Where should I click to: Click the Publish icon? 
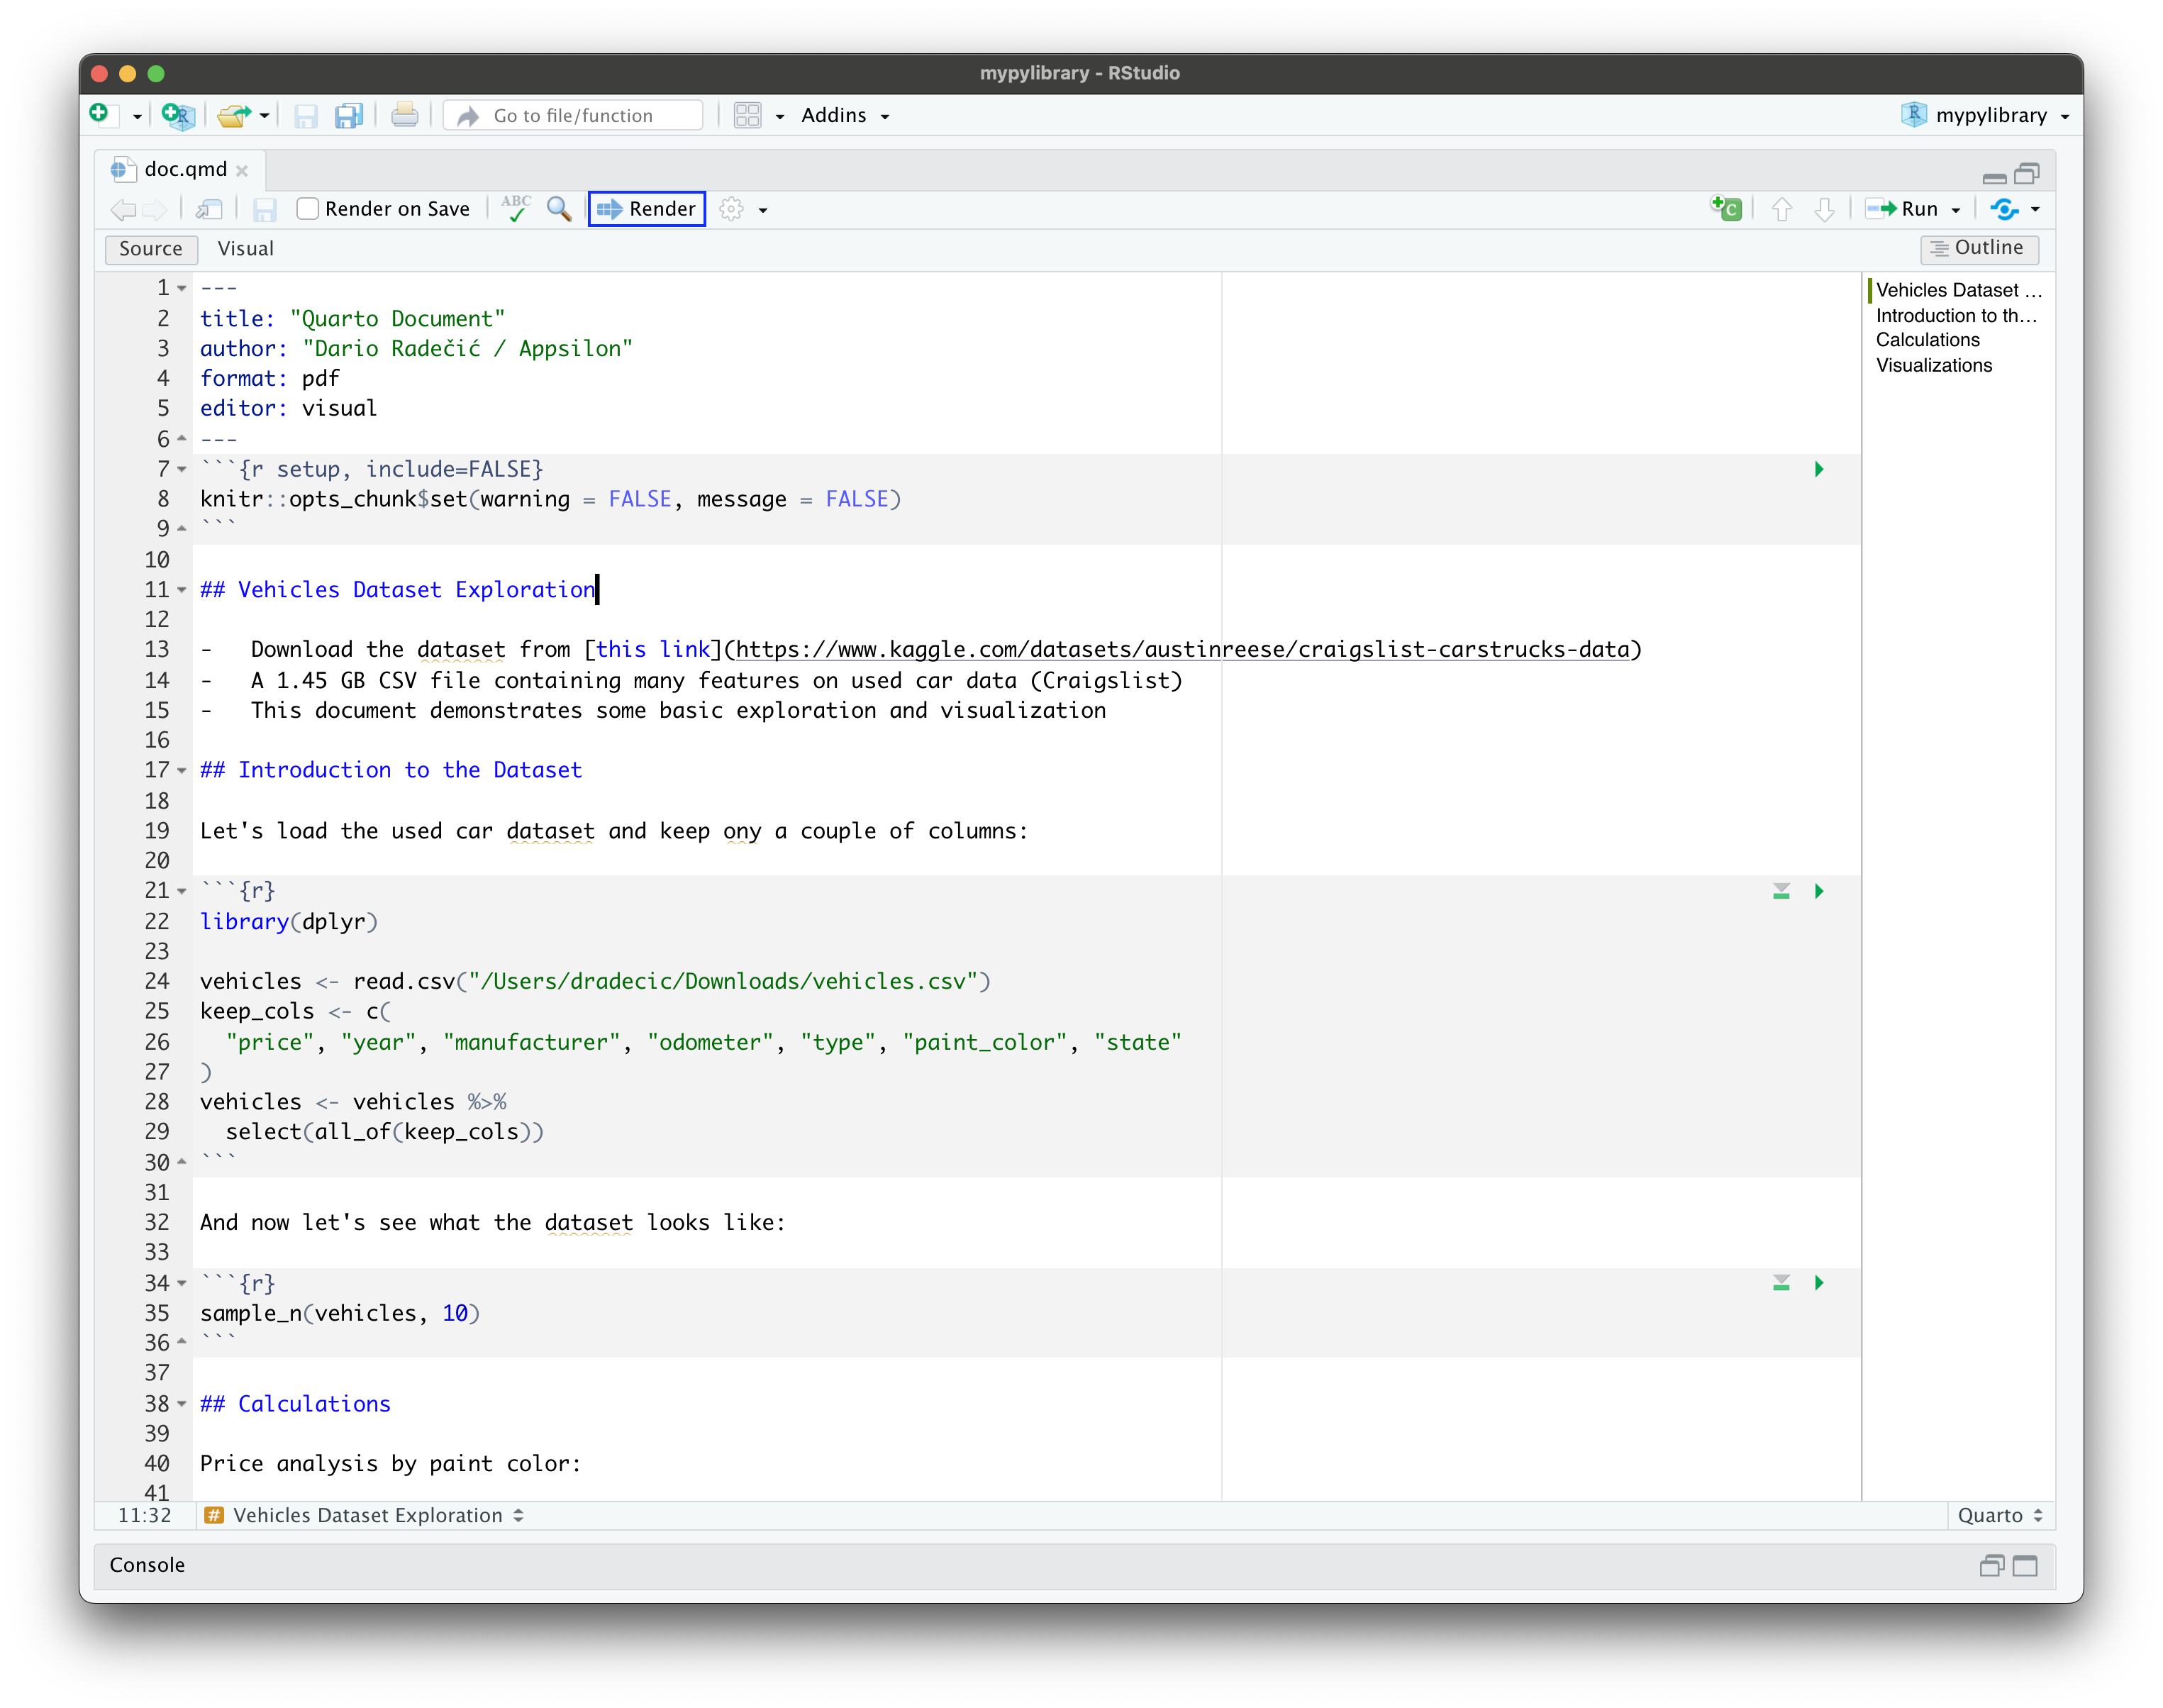tap(2004, 209)
